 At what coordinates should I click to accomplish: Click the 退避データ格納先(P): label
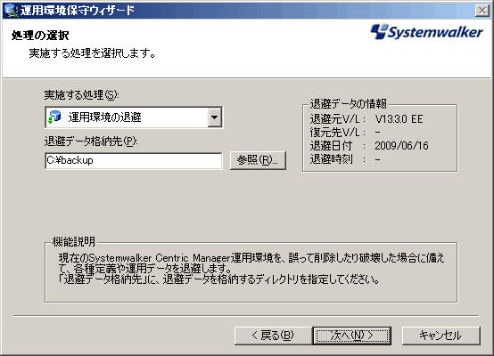[x=91, y=142]
